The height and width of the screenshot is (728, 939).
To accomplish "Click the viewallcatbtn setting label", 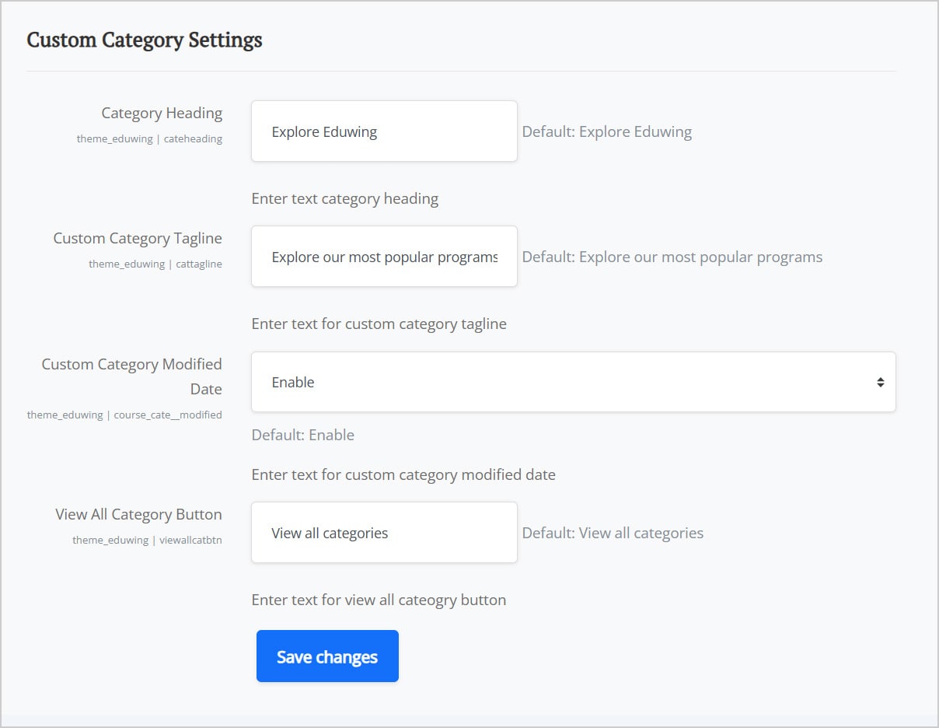I will [146, 540].
